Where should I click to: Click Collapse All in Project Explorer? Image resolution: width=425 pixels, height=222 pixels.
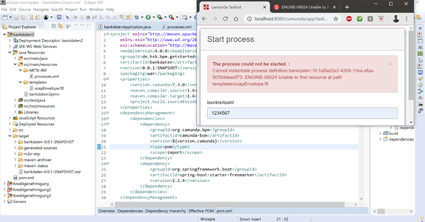[x=54, y=26]
